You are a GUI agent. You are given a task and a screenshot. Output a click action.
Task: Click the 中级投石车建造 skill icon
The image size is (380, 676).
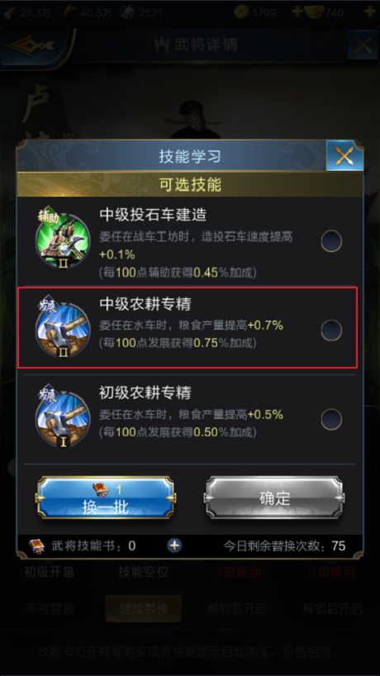pyautogui.click(x=63, y=240)
